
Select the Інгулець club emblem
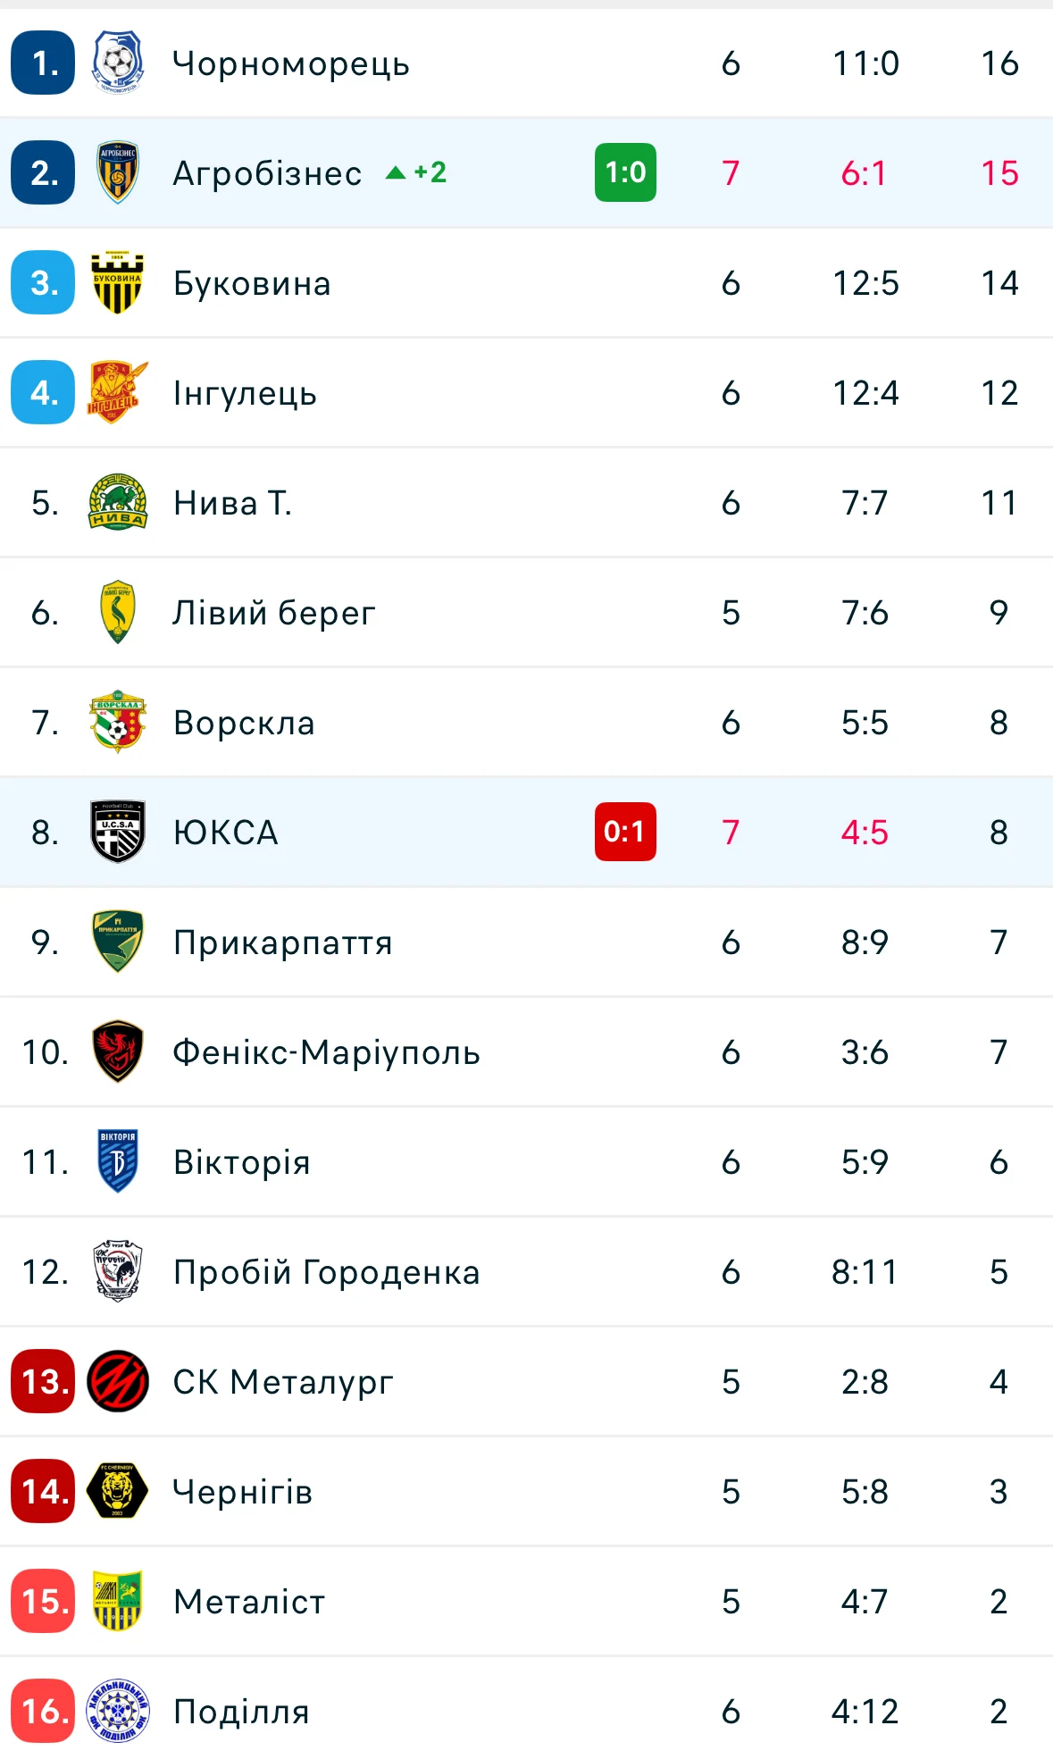coord(117,393)
